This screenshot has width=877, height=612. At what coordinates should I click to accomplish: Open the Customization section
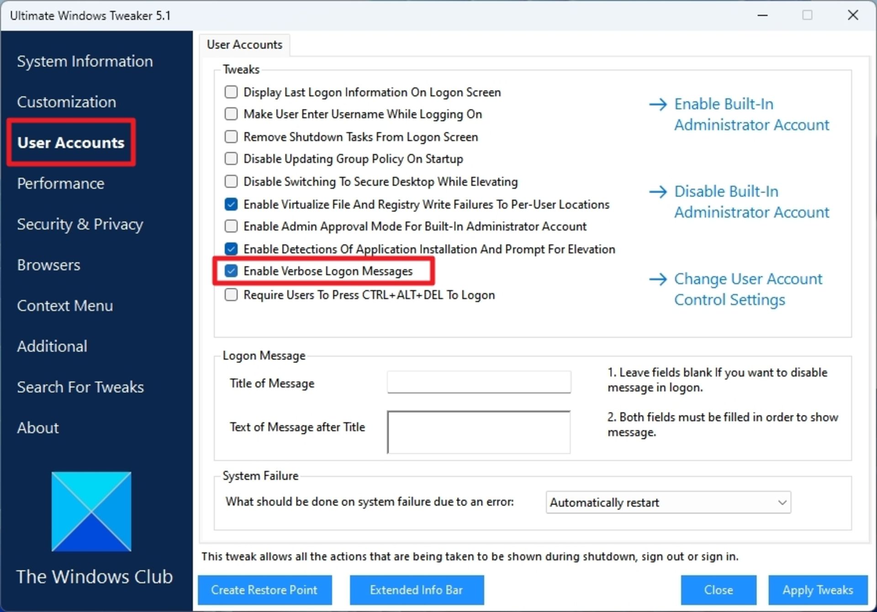pos(66,102)
